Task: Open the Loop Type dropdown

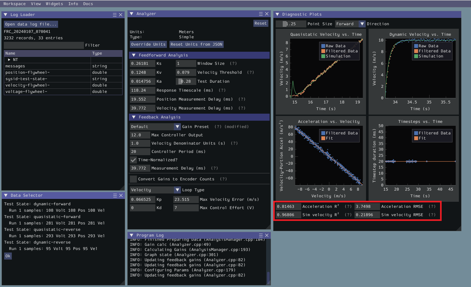Action: point(177,190)
